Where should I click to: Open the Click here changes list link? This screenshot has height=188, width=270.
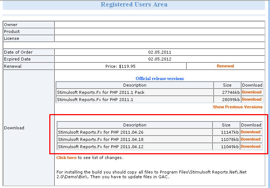[66, 158]
